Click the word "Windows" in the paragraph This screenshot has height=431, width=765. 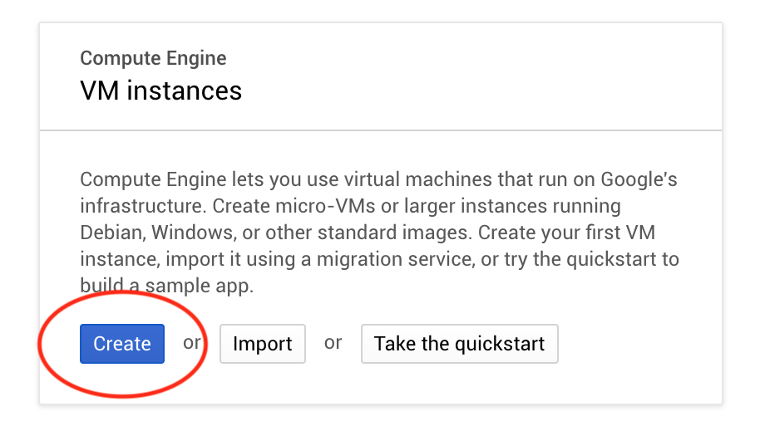(x=192, y=233)
